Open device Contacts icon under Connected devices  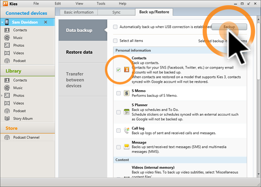7,30
